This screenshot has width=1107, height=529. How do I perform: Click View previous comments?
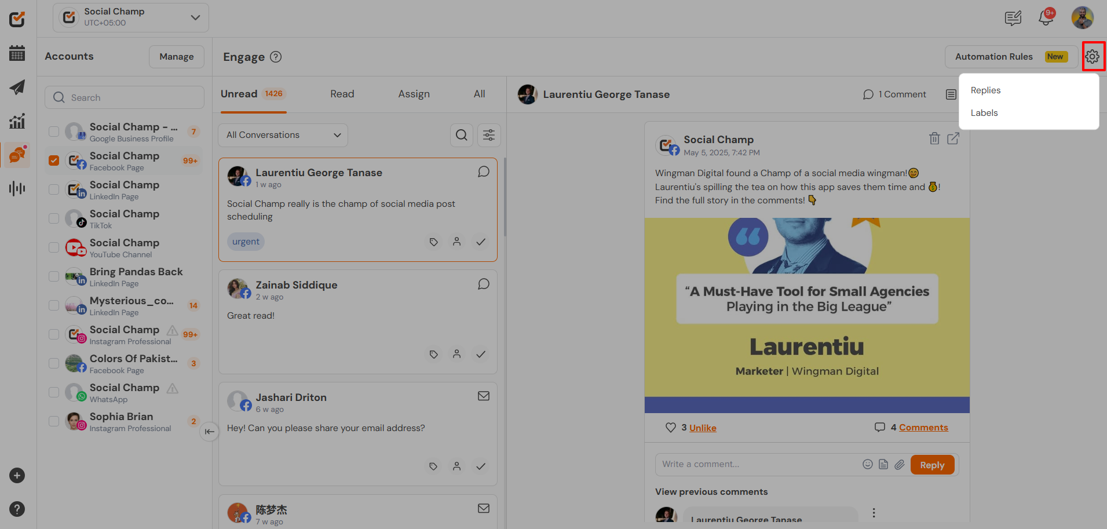(711, 492)
